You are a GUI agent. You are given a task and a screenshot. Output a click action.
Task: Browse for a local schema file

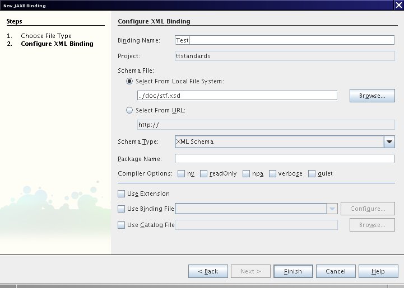click(372, 96)
